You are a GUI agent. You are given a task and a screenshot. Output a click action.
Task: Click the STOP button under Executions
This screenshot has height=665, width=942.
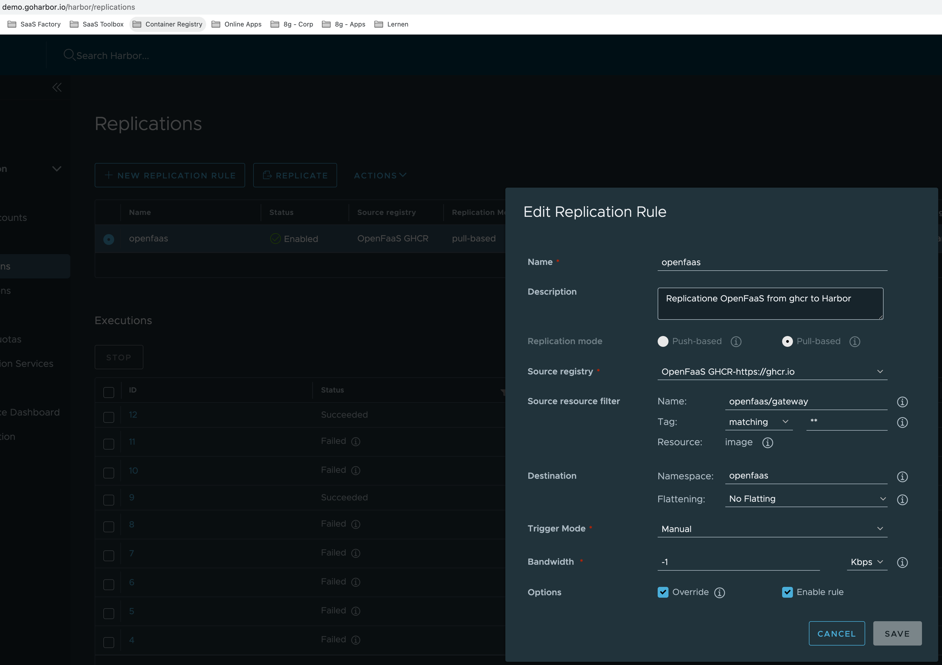tap(118, 357)
